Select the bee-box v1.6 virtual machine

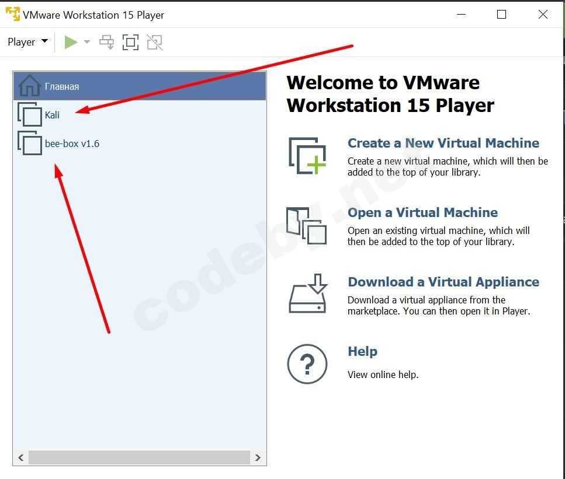click(140, 143)
